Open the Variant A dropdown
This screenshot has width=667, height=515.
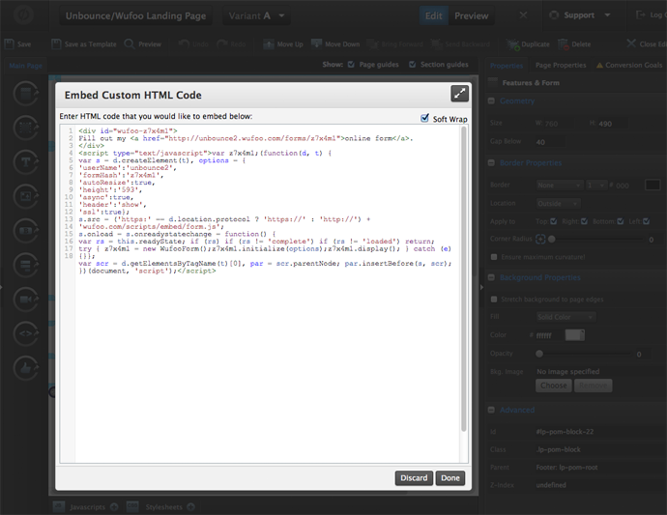click(256, 15)
